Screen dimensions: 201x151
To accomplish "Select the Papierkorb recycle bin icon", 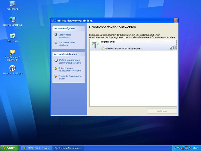I will pos(12,36).
